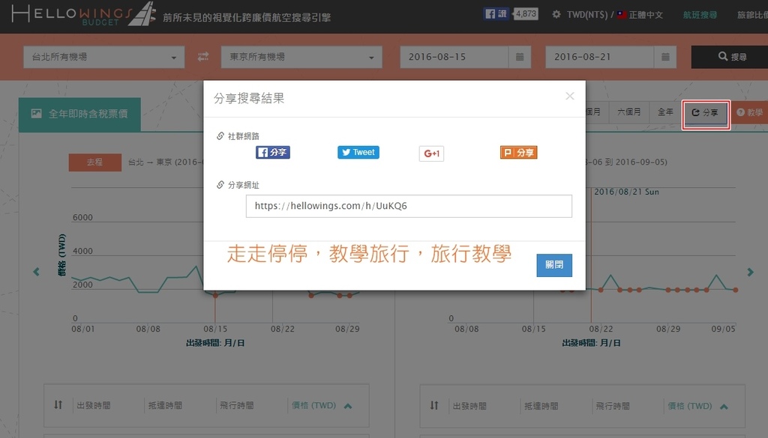Go to 航班搜尋 in top navigation
This screenshot has height=438, width=768.
(700, 15)
